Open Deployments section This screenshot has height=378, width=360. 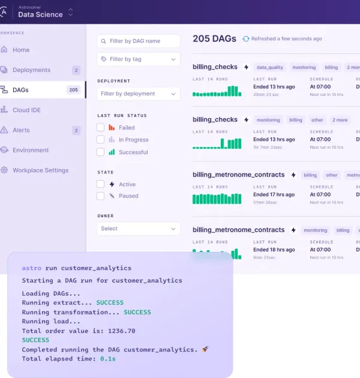tap(32, 70)
